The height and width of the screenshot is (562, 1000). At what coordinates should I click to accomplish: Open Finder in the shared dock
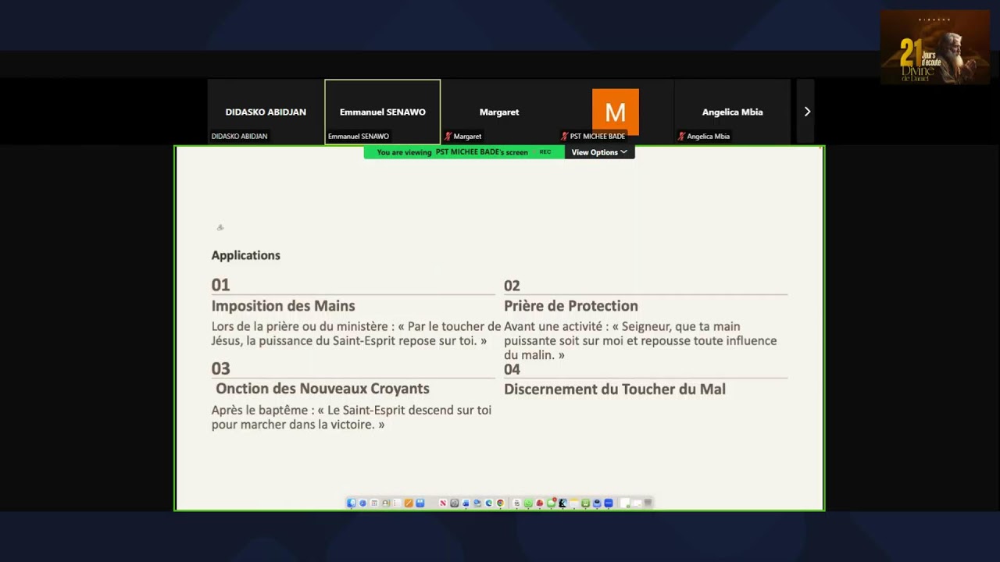click(x=351, y=503)
